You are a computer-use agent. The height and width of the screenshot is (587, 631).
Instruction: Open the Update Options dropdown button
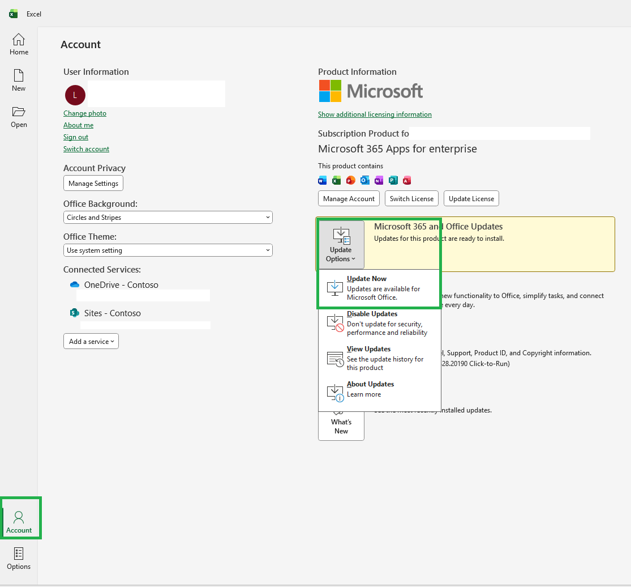[x=341, y=245]
